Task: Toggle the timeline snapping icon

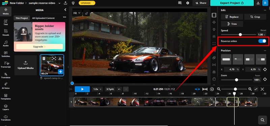Action: 197,89
